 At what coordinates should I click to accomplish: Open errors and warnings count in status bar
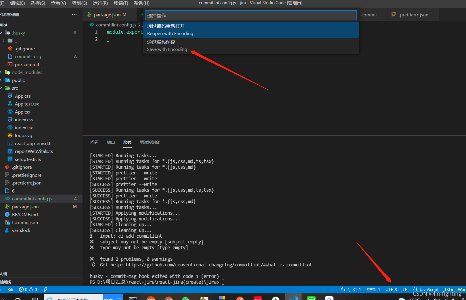[x=28, y=290]
